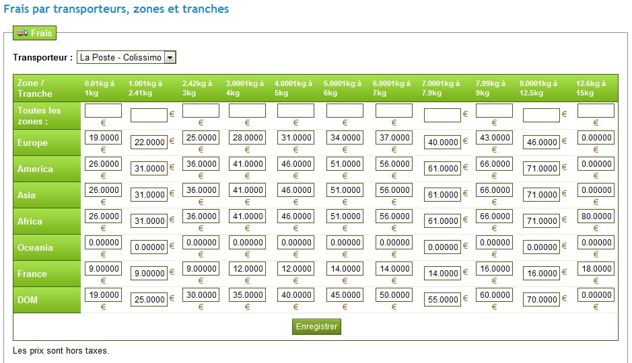This screenshot has height=363, width=632.
Task: Edit Oceania 7.99kg à 9kg price field
Action: pos(494,242)
